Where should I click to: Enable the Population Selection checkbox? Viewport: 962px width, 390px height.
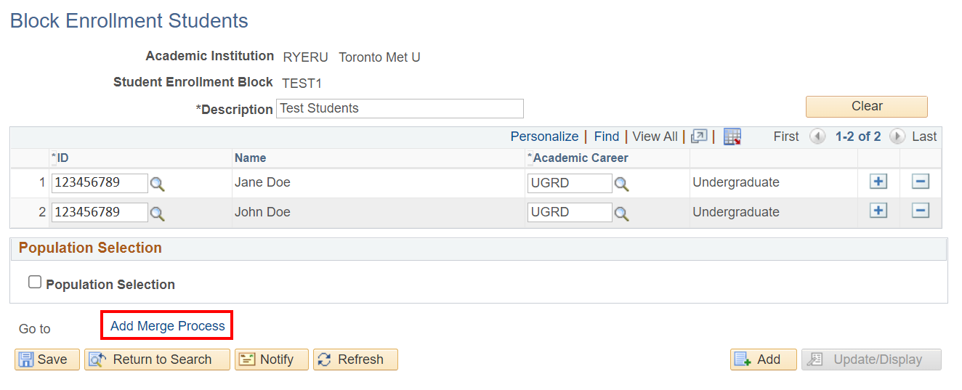35,283
